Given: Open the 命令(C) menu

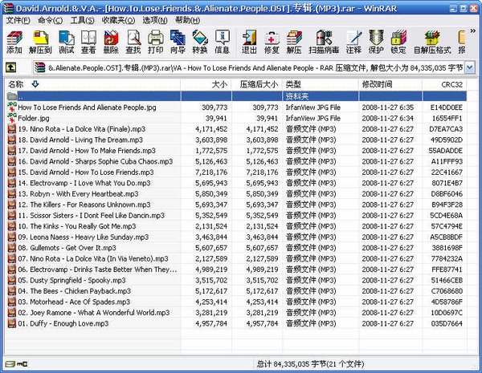Looking at the screenshot, I should coord(50,20).
